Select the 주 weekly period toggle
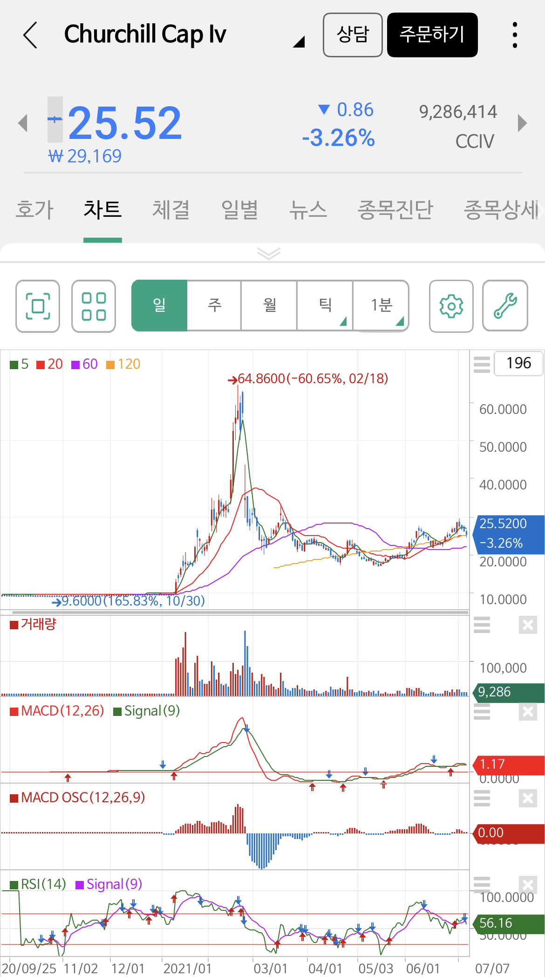Image resolution: width=545 pixels, height=977 pixels. 214,306
